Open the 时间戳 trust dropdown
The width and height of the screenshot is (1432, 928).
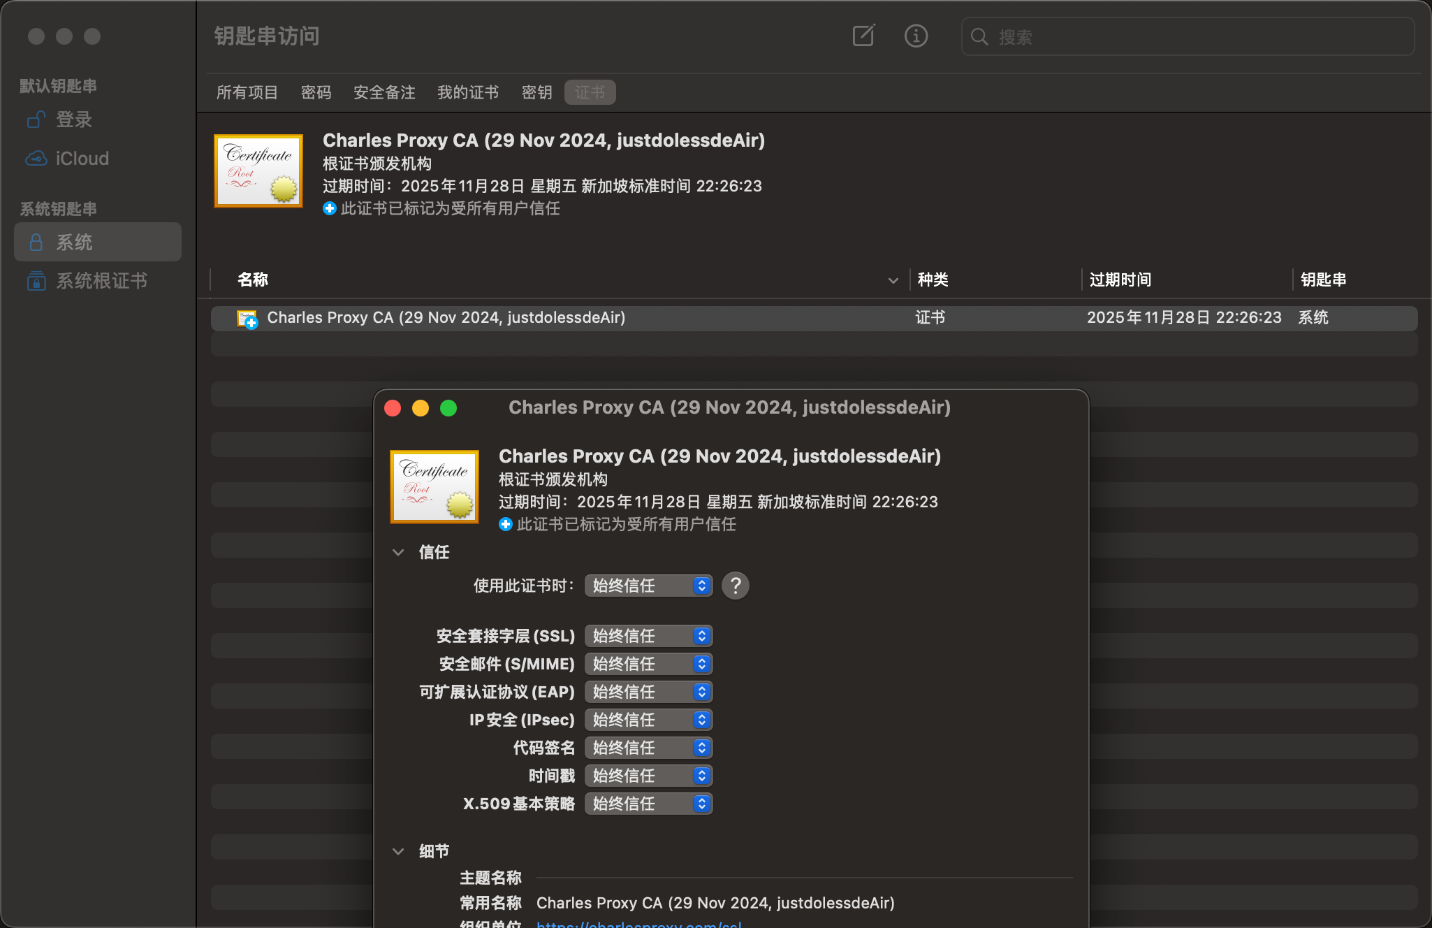click(649, 776)
